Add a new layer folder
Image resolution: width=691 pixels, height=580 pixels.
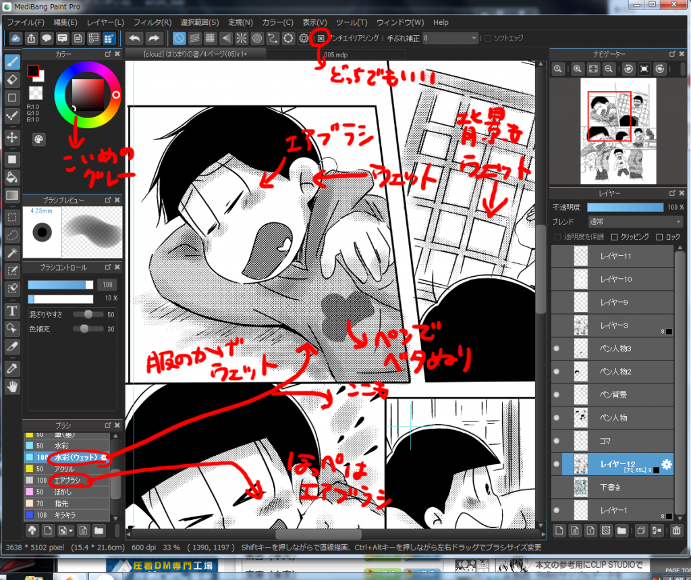tap(621, 531)
